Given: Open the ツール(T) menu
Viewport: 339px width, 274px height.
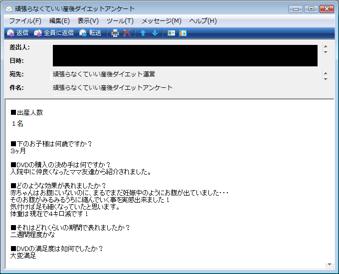Looking at the screenshot, I should click(120, 21).
